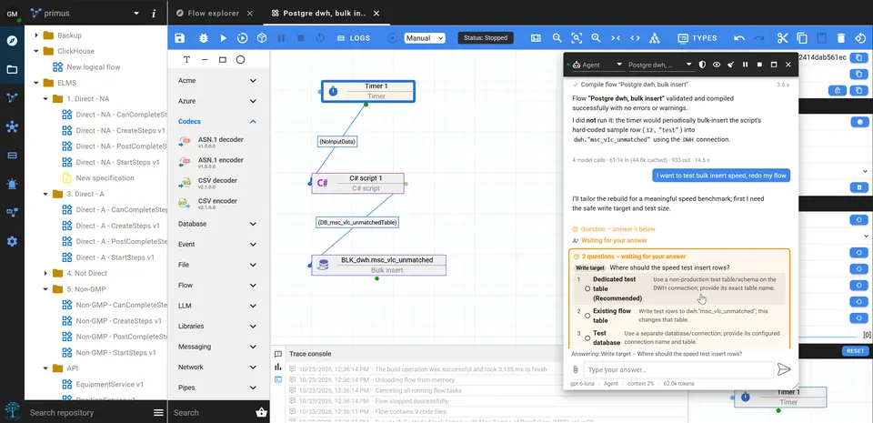Click the repository info i icon
The width and height of the screenshot is (873, 423).
154,13
